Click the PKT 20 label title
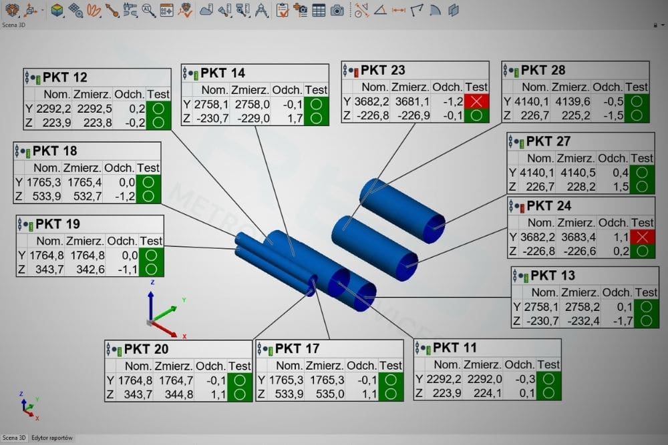 pos(146,350)
